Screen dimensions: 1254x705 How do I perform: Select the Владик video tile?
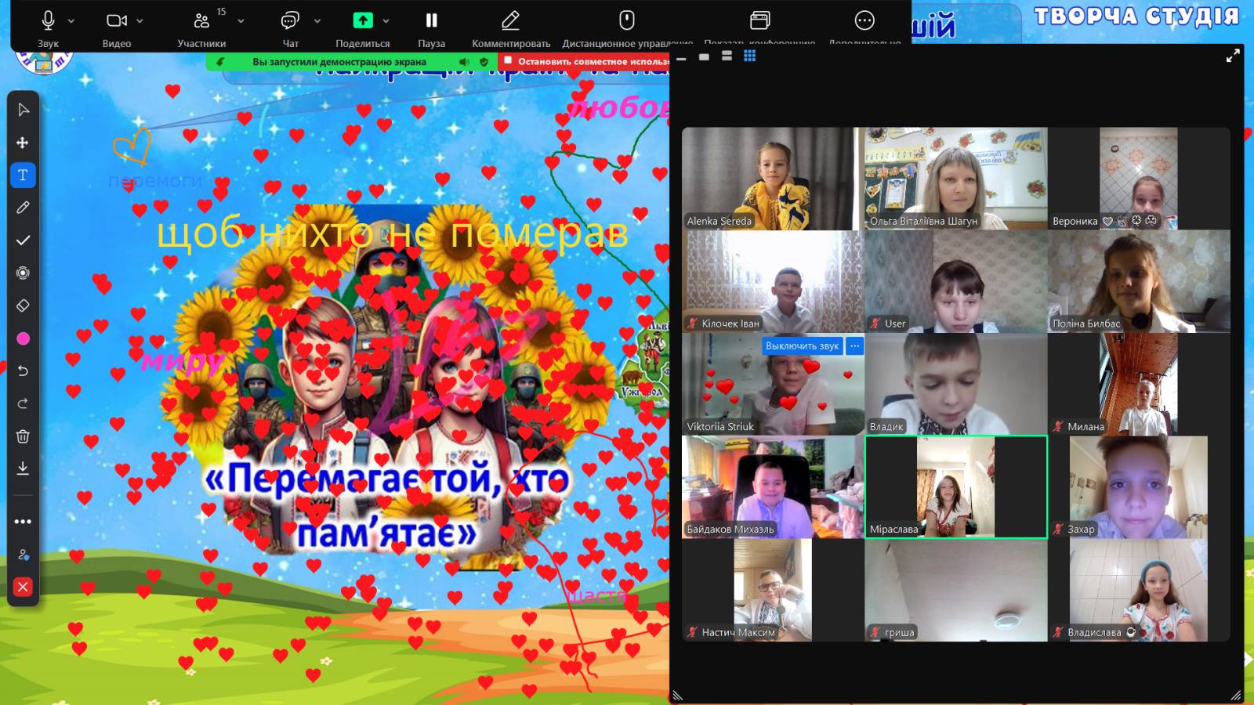click(x=956, y=384)
